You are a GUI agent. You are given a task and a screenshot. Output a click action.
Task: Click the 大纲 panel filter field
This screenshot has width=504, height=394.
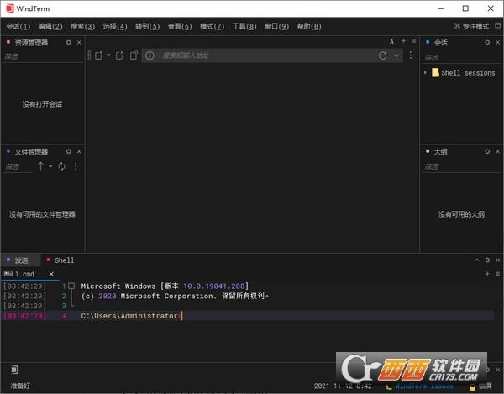[461, 166]
